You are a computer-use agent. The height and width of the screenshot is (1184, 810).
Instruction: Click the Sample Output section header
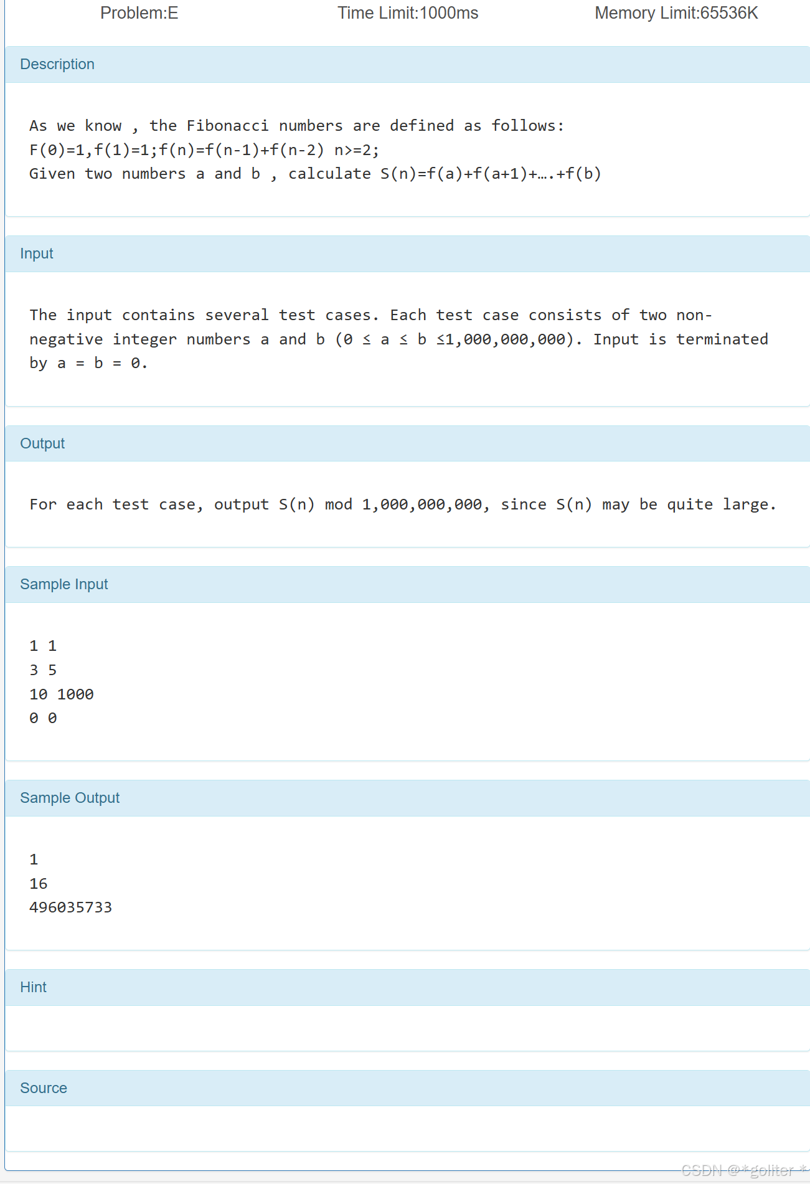[407, 798]
